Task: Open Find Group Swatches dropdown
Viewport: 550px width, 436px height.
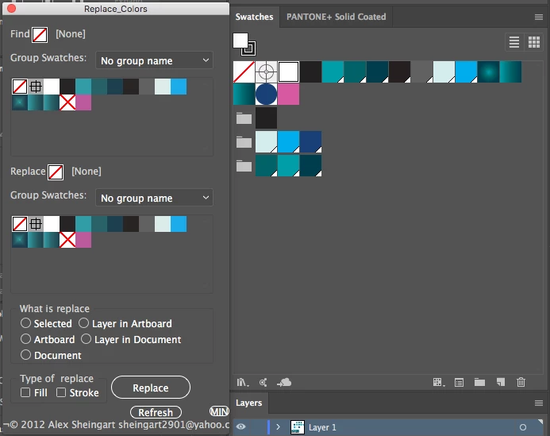Action: coord(154,60)
